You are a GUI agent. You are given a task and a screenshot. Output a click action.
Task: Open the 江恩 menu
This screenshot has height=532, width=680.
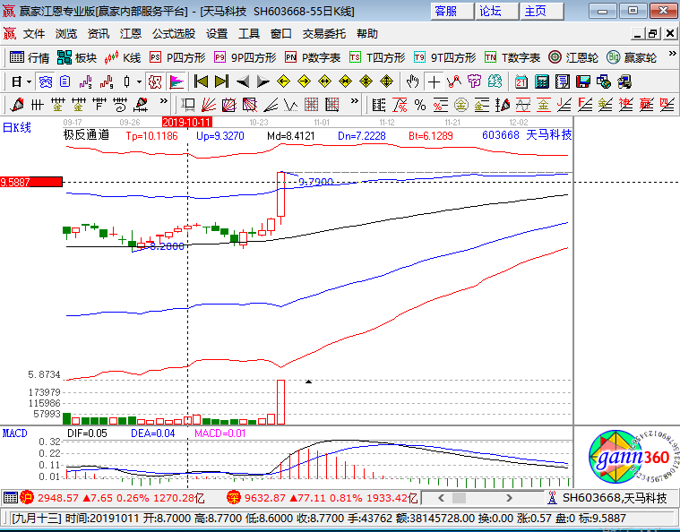(131, 34)
